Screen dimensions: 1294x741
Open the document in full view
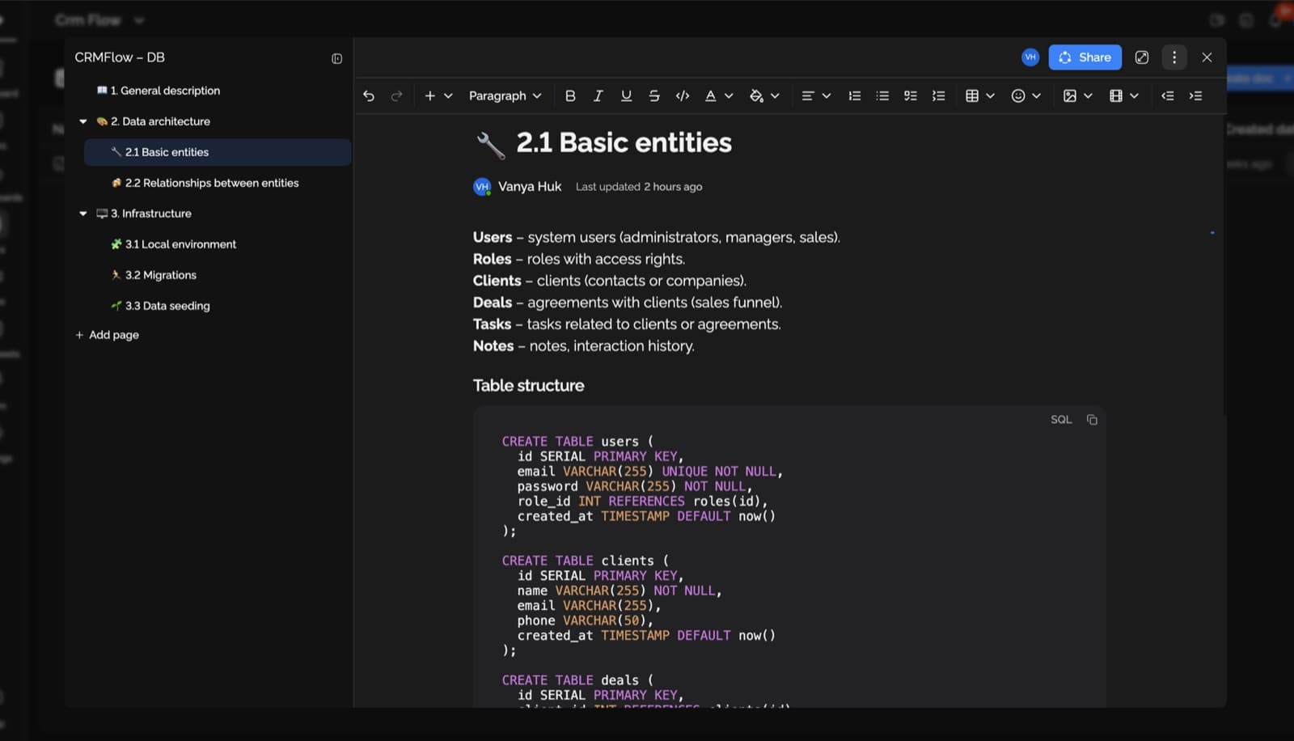(x=1141, y=57)
